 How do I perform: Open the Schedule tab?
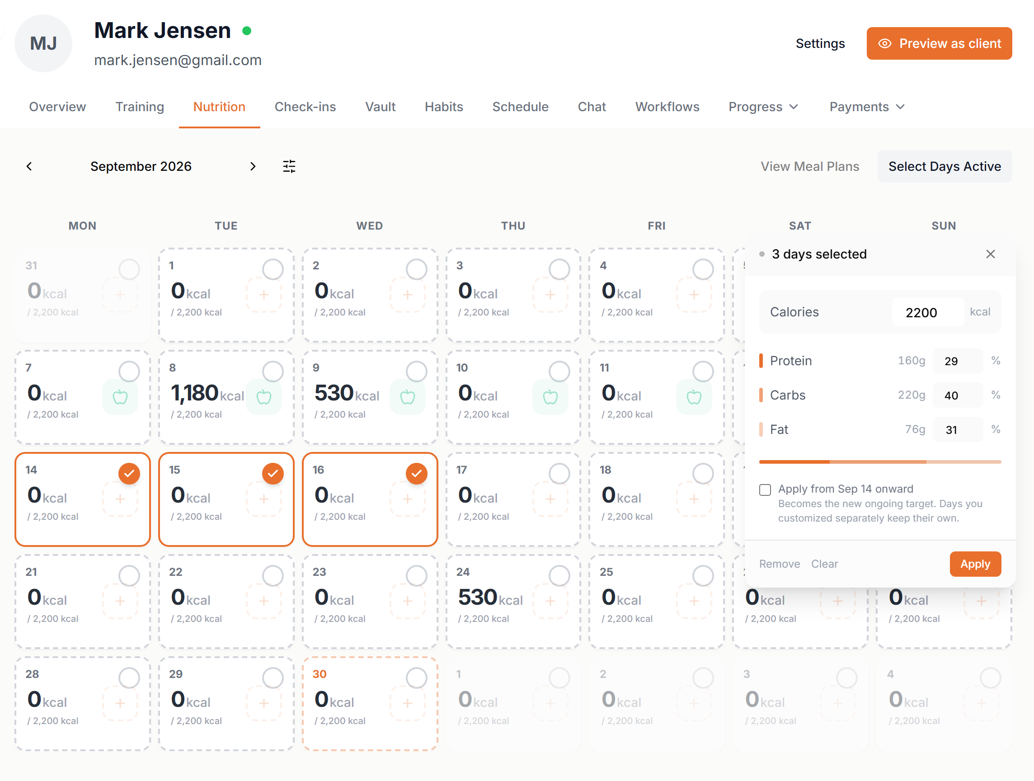pyautogui.click(x=520, y=107)
